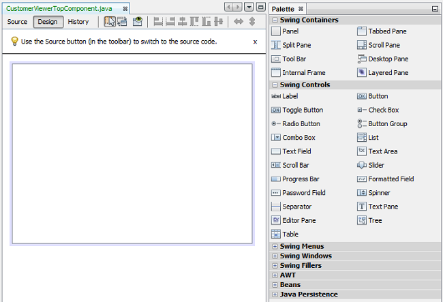443x302 pixels.
Task: Expand the Swing Menus palette category
Action: 301,246
